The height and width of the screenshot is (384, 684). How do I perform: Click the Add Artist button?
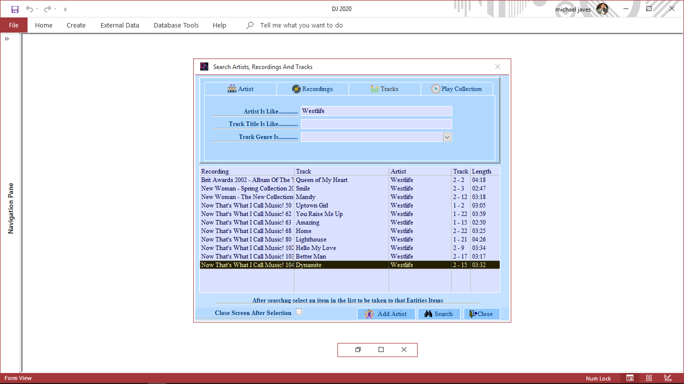click(386, 314)
